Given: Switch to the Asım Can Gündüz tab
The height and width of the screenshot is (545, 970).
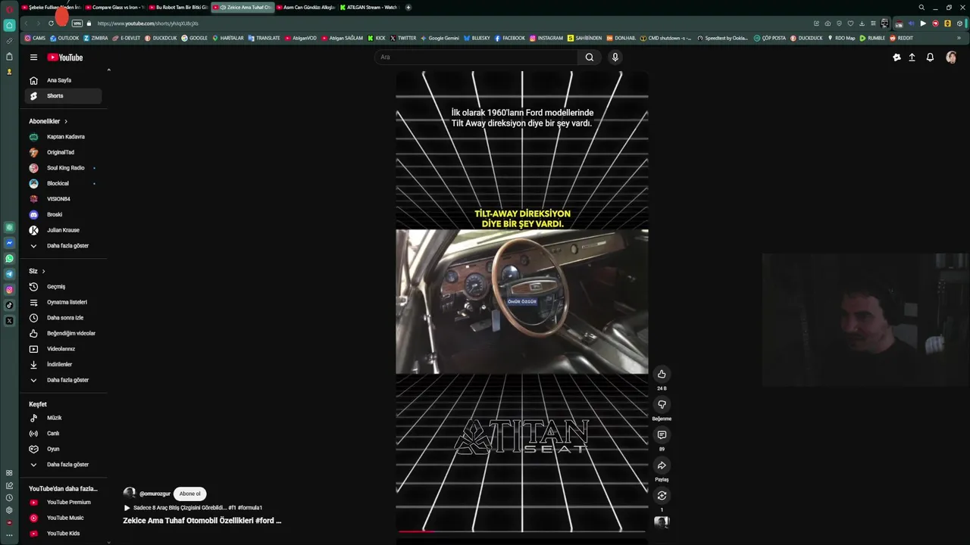Looking at the screenshot, I should [306, 7].
